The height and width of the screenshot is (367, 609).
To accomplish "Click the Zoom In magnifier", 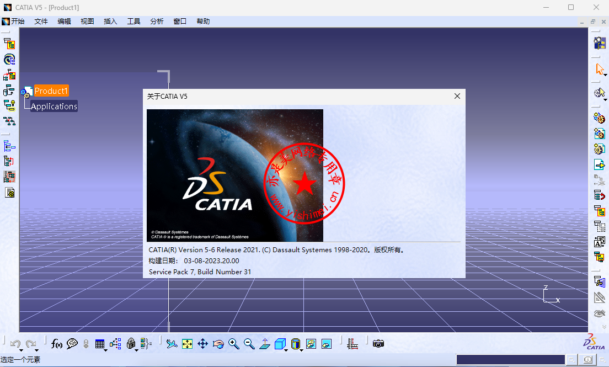I will [x=234, y=344].
